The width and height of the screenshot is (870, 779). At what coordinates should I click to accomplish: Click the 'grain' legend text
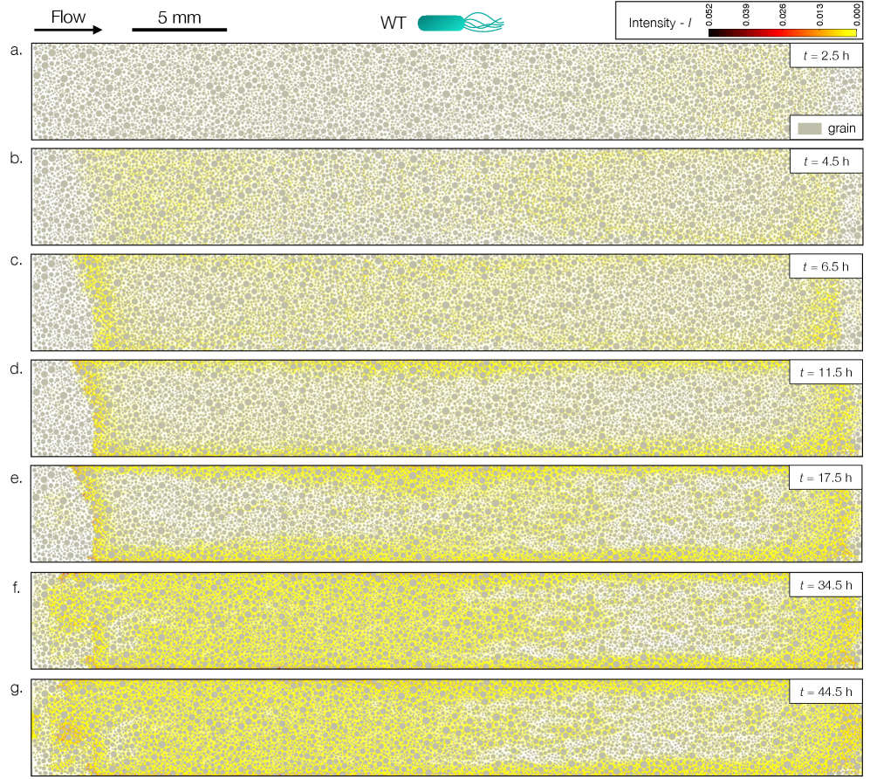841,128
